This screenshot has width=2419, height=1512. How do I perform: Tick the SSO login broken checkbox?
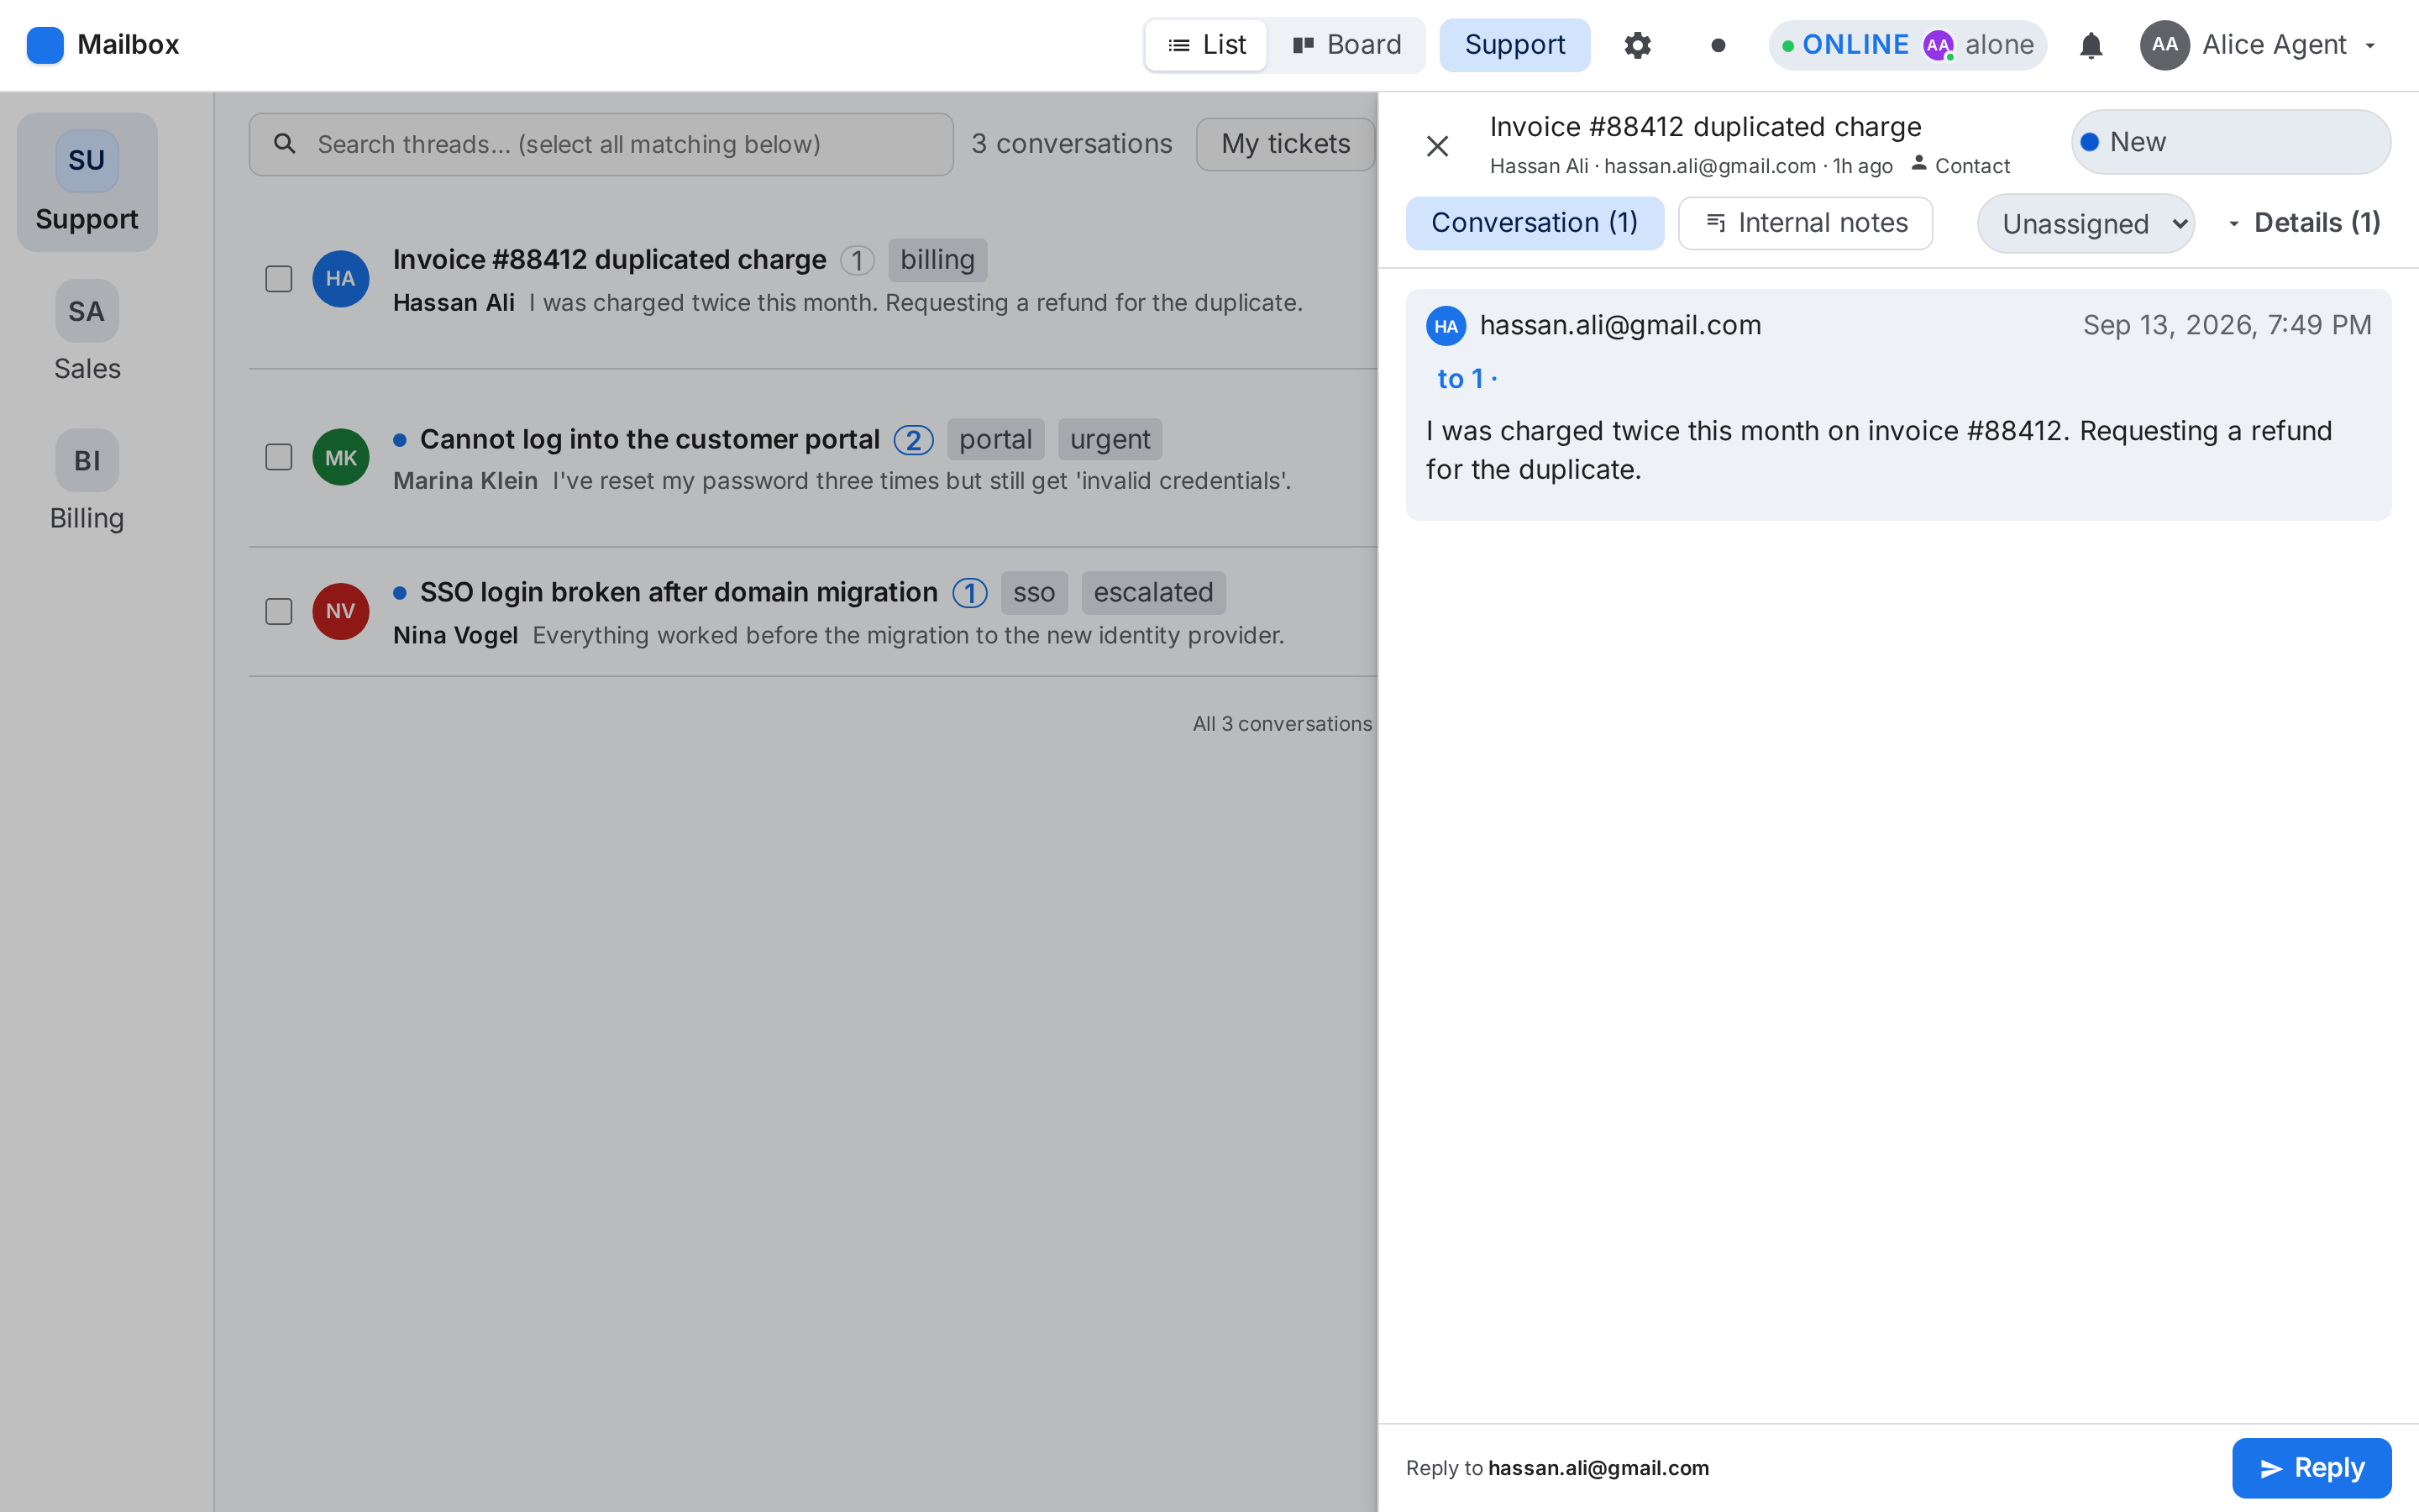(x=279, y=611)
